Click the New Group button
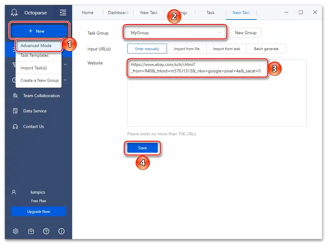The image size is (327, 244). (245, 33)
